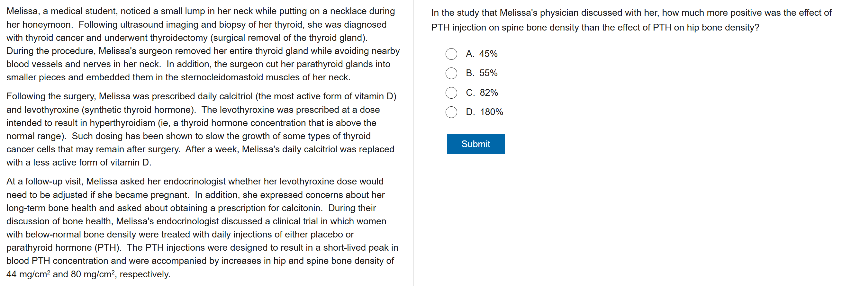The height and width of the screenshot is (286, 842).
Task: Choose the radio button for option B
Action: [451, 73]
